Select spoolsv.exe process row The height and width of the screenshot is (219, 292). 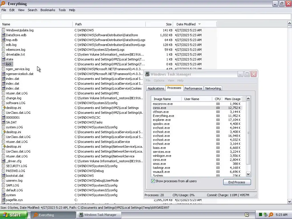coord(197,124)
